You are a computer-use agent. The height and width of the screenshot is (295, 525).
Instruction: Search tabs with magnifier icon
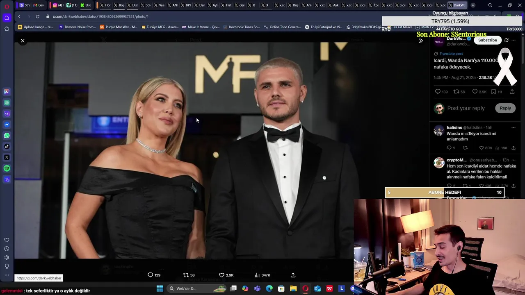490,5
